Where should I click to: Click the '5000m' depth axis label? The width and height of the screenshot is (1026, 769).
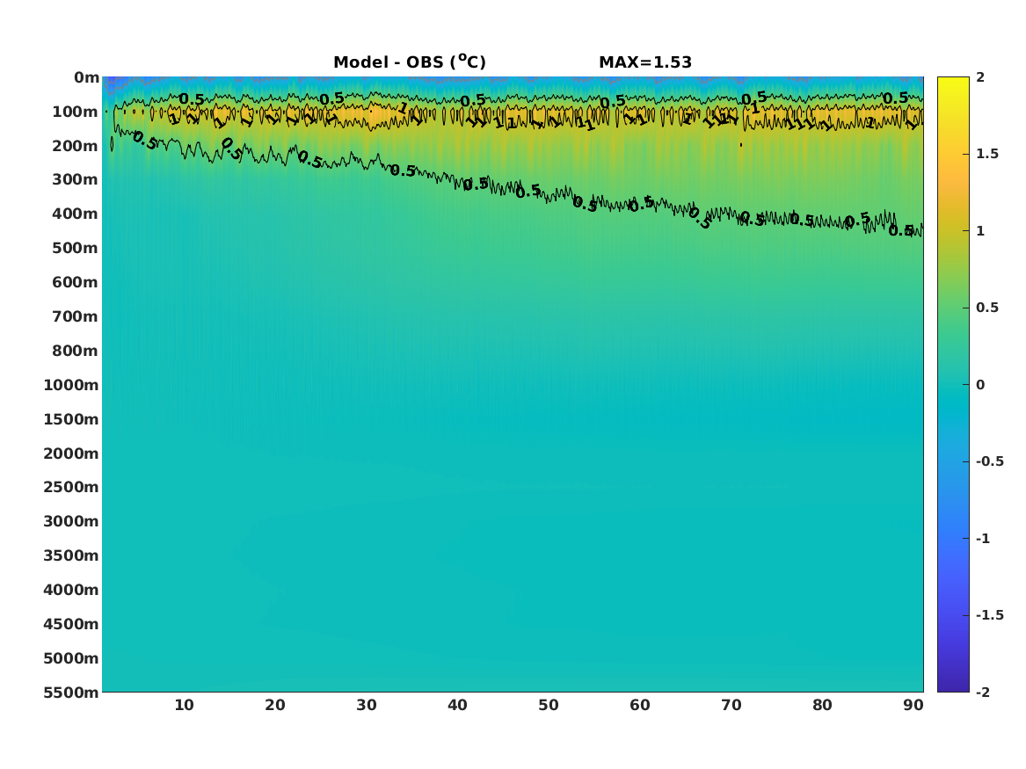click(71, 658)
